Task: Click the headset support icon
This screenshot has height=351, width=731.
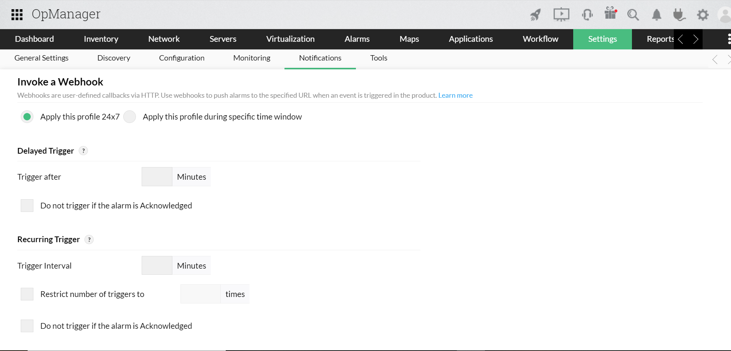Action: [x=587, y=15]
